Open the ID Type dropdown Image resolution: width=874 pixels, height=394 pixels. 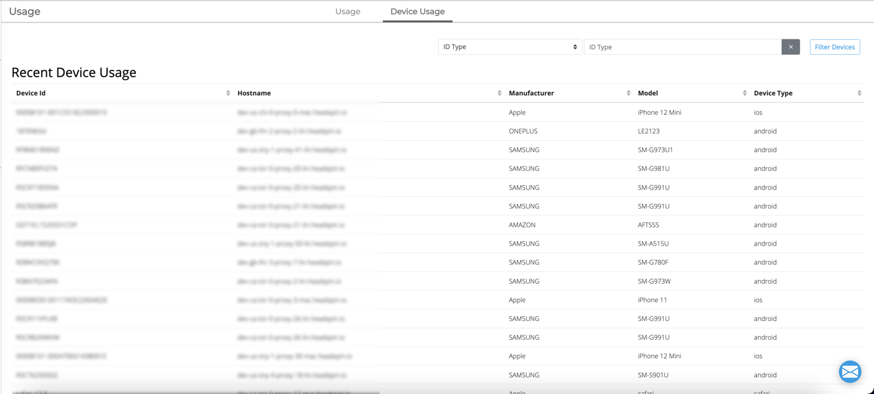coord(510,47)
